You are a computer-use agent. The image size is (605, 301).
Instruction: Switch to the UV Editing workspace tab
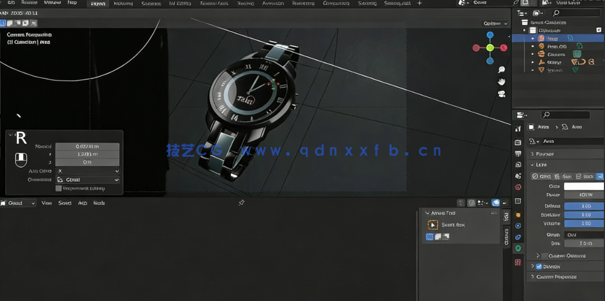click(180, 4)
